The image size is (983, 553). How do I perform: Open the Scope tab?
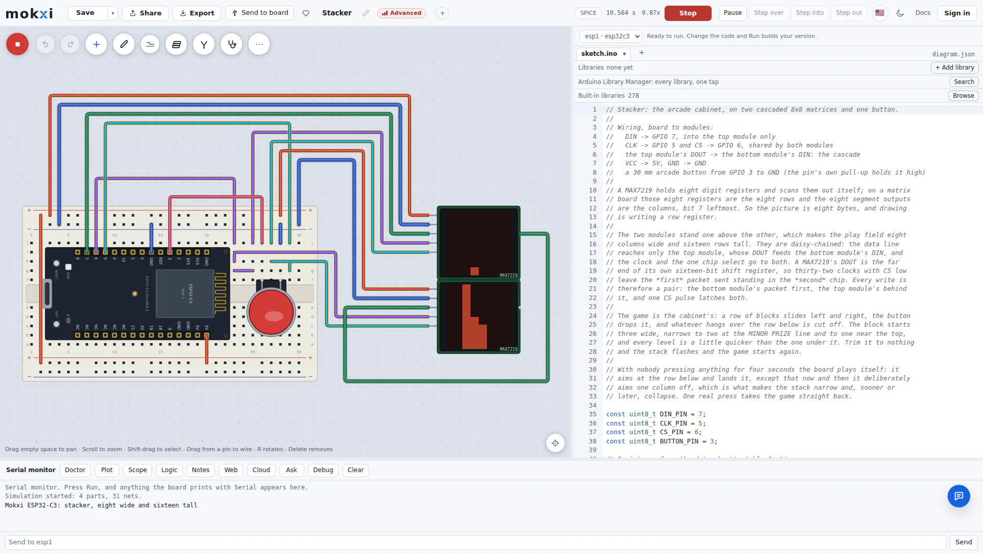(x=137, y=470)
